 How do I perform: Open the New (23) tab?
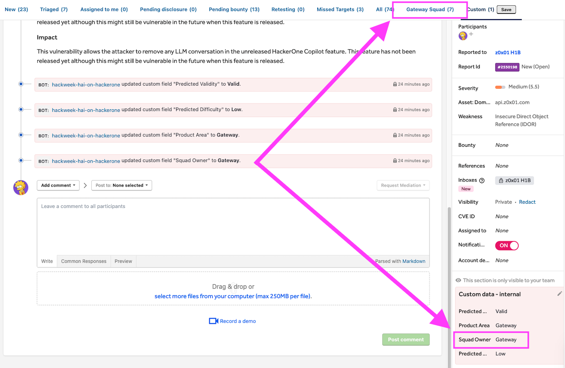tap(16, 9)
